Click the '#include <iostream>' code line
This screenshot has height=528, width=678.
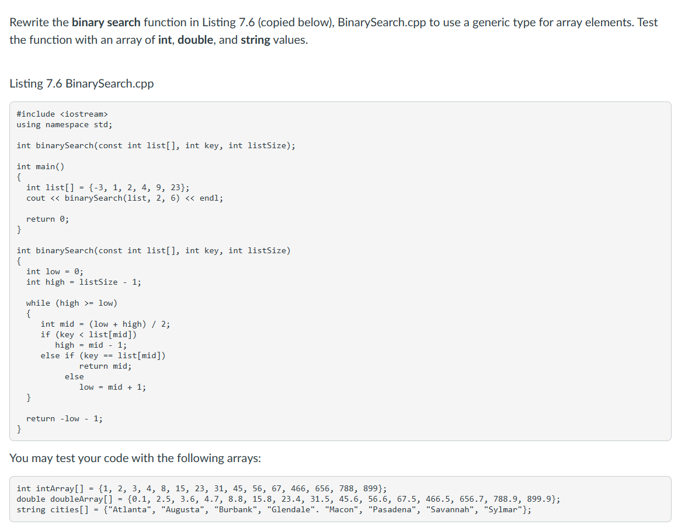[62, 114]
